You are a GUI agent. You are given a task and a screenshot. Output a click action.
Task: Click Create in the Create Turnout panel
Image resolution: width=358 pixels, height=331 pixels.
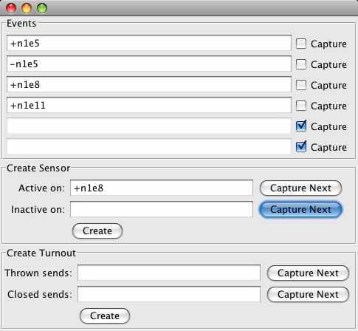105,316
